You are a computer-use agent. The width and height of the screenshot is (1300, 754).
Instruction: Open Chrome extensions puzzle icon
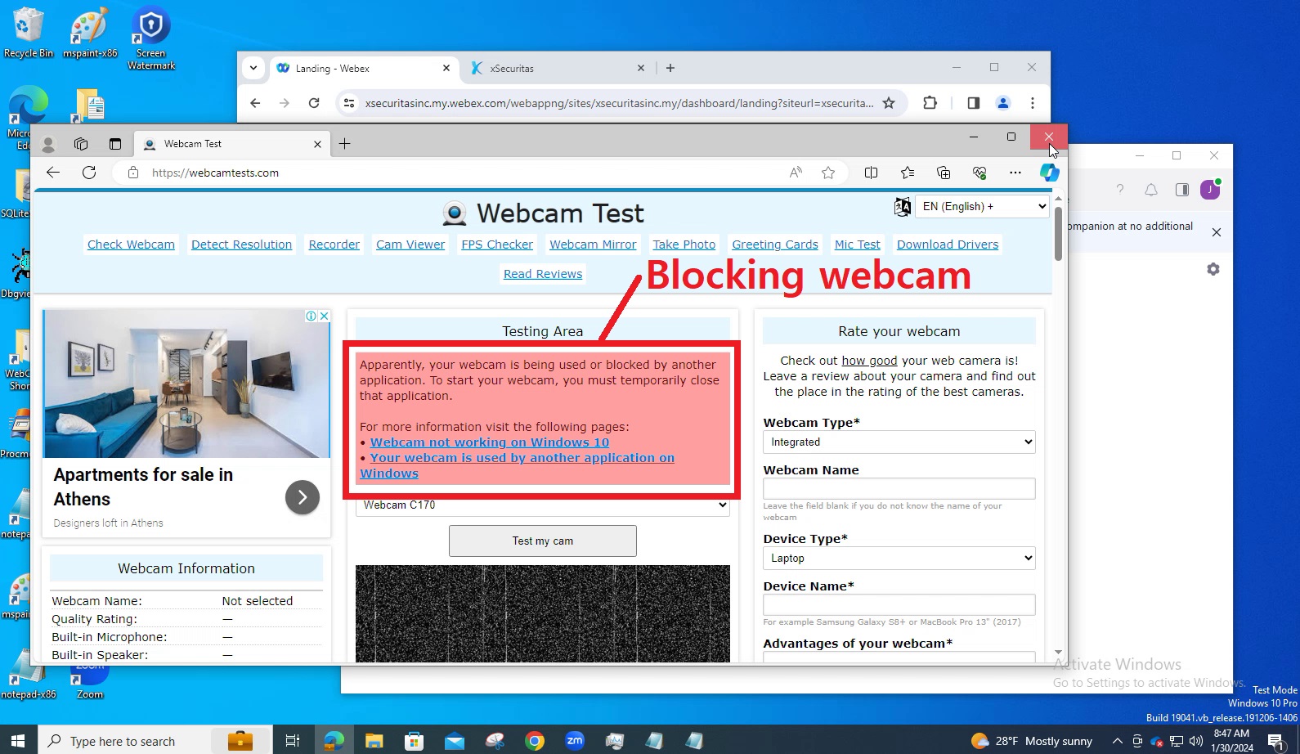[930, 103]
